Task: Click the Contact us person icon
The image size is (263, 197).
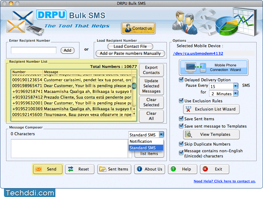Action: [128, 28]
